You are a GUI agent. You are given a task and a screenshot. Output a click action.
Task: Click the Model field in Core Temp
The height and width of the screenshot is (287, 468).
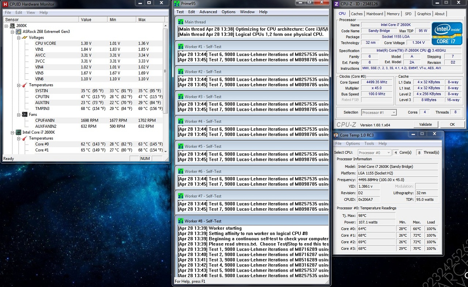click(398, 167)
